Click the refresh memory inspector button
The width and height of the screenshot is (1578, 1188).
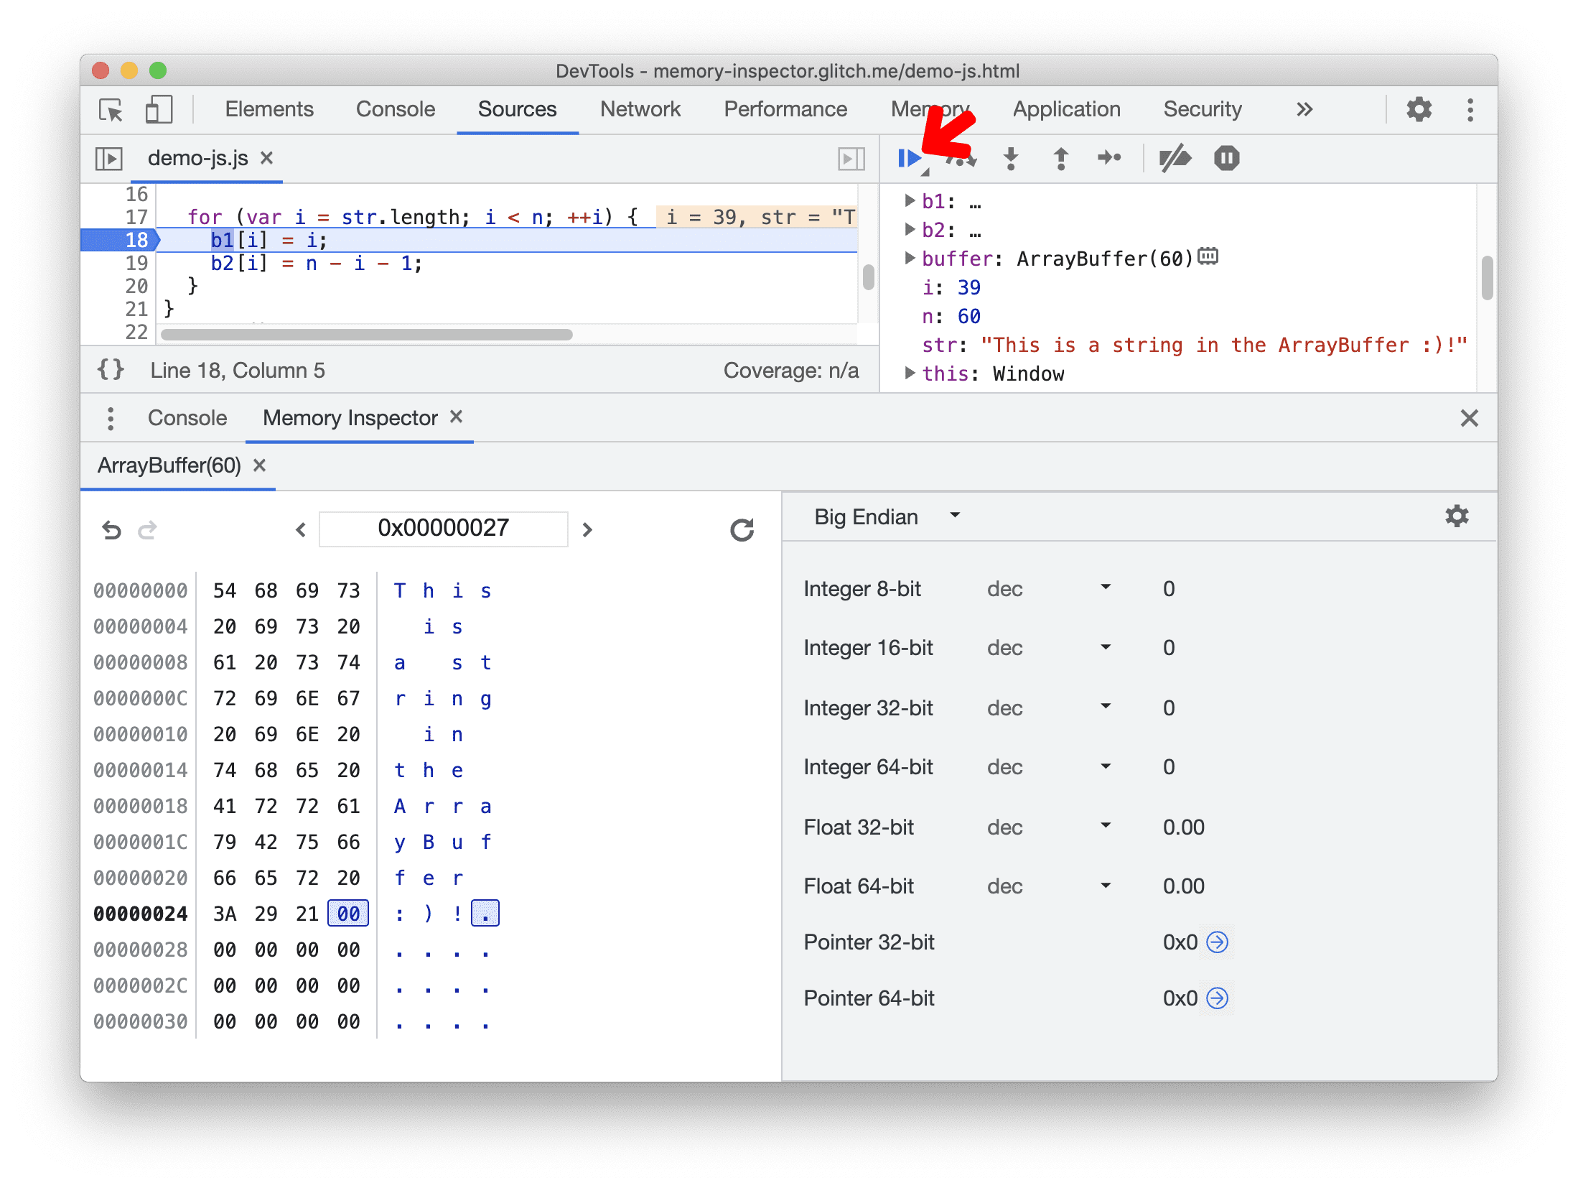[x=739, y=528]
